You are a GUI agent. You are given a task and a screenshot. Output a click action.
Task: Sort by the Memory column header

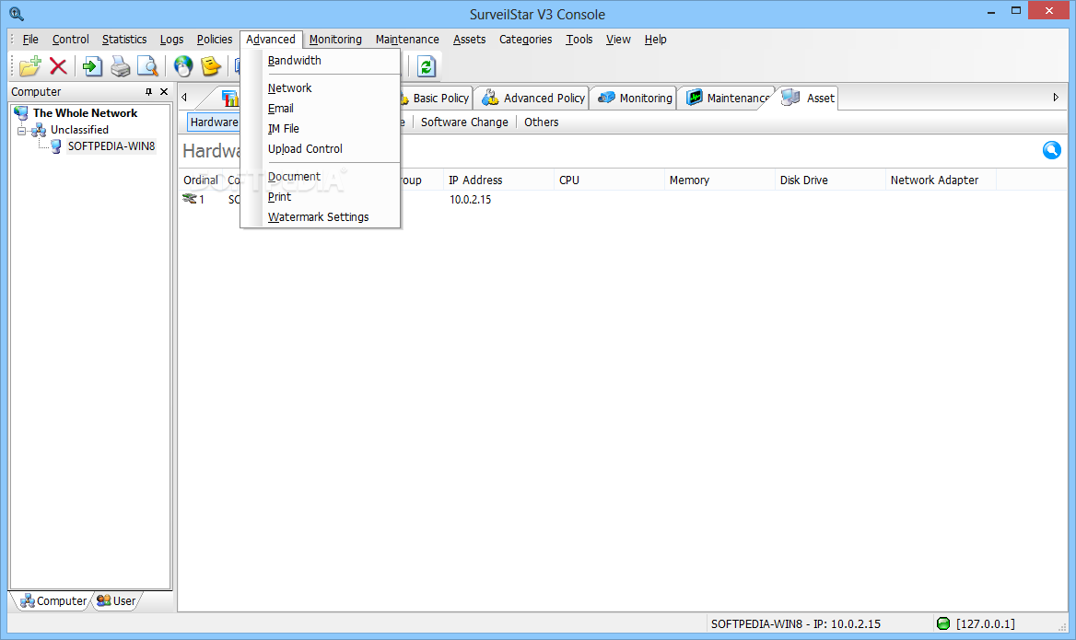coord(719,180)
